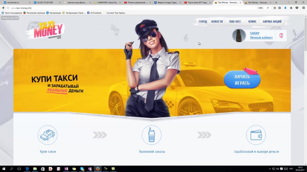Viewport: 307px width, 172px height.
Task: Open the НОВОСТИ menu item
Action: click(217, 21)
